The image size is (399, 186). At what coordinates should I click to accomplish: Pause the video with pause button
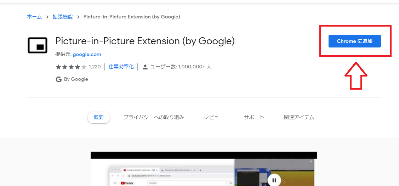pos(274,180)
